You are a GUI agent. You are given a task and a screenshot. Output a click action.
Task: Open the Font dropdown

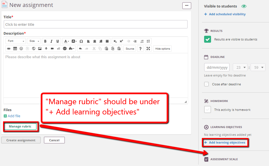16,41
